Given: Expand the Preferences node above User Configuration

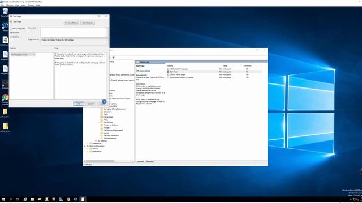Looking at the screenshot, I should (88, 143).
